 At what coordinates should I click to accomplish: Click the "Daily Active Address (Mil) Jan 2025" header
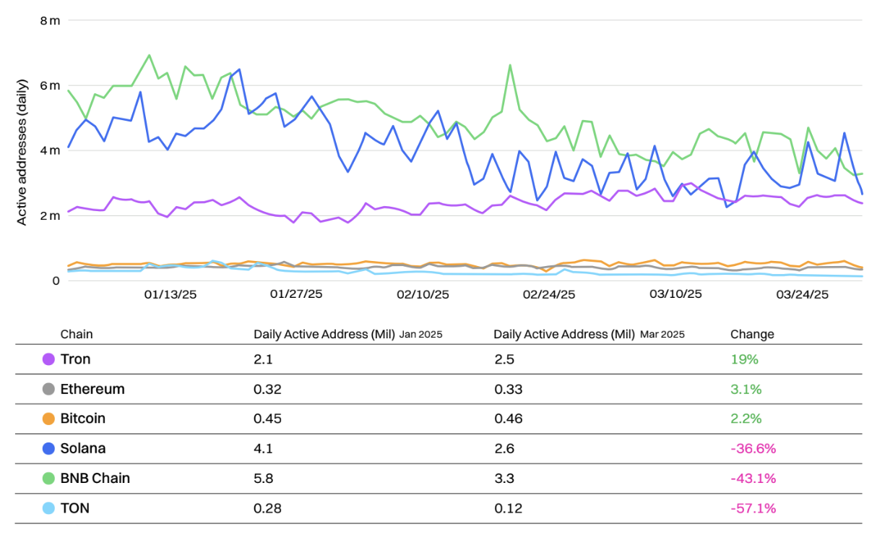point(347,334)
